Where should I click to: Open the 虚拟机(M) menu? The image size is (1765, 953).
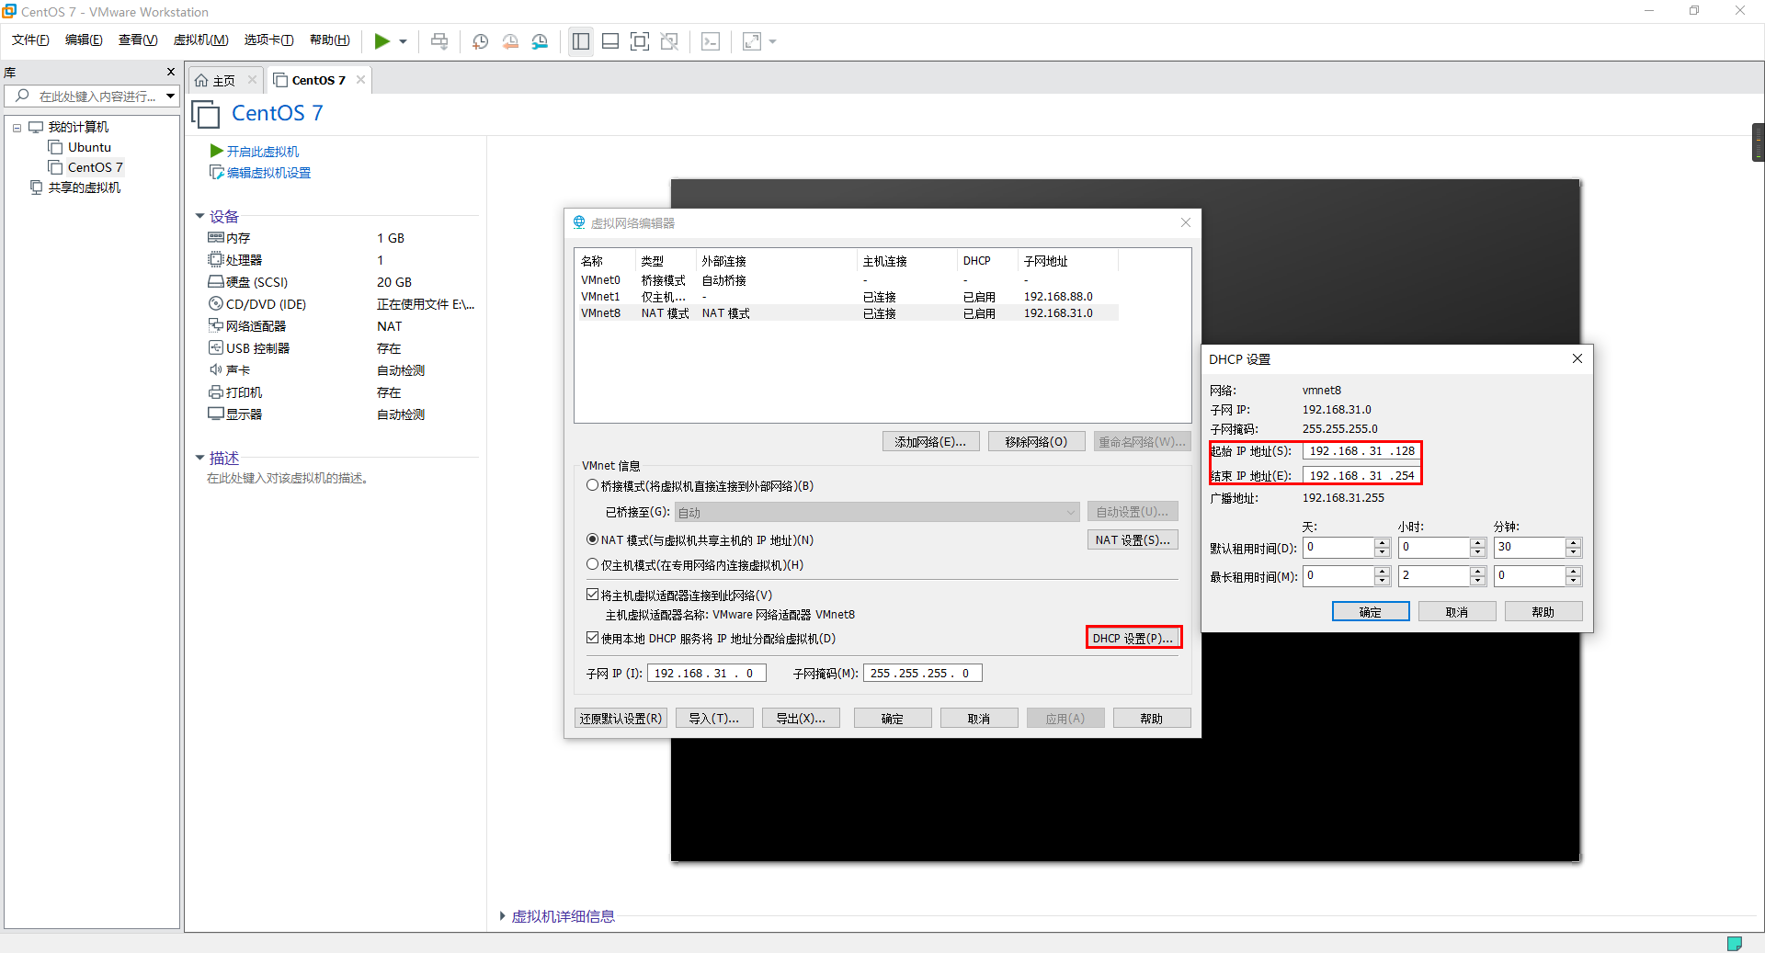pyautogui.click(x=200, y=40)
